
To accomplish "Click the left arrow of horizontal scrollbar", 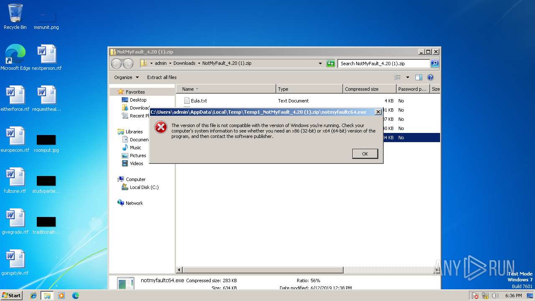I will click(179, 270).
